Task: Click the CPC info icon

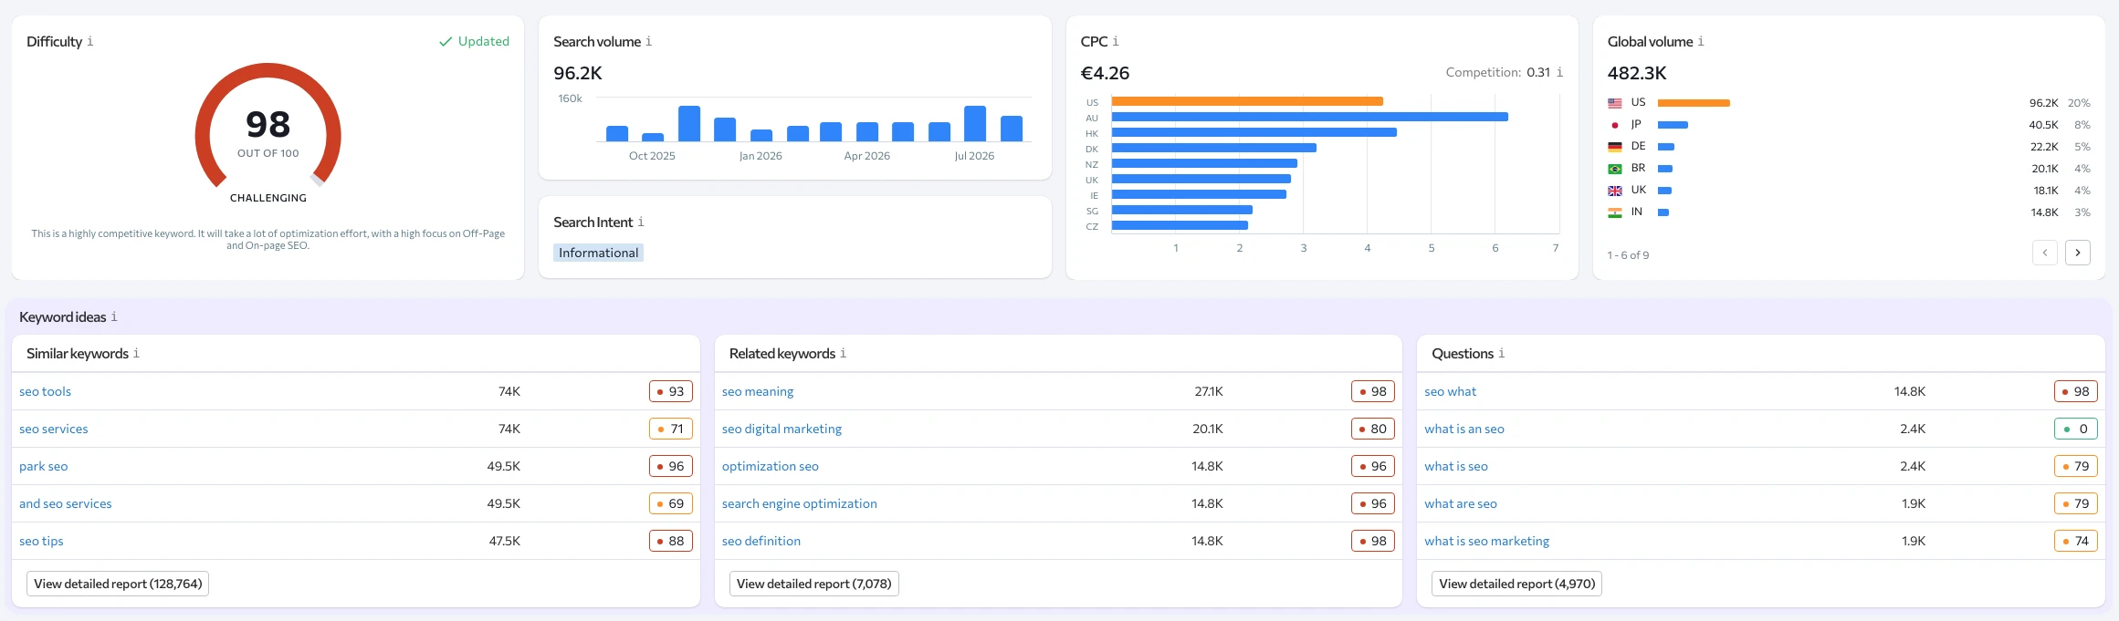Action: 1116,42
